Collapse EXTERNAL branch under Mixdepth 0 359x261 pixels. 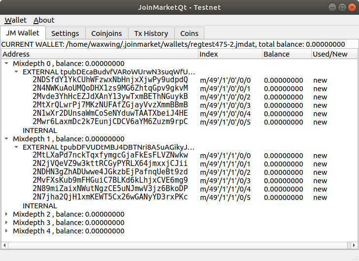tap(17, 72)
